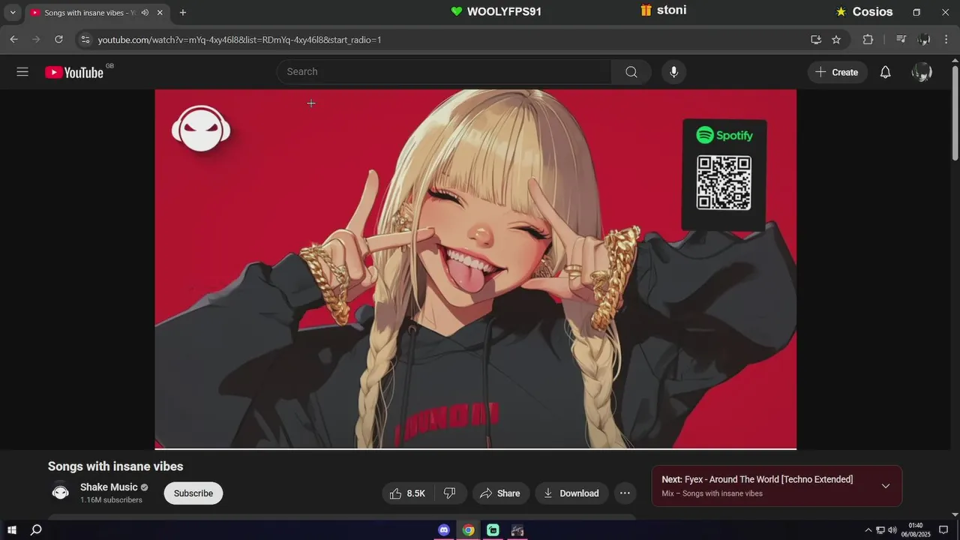Click the pinned teal app on taskbar
Image resolution: width=960 pixels, height=540 pixels.
click(493, 530)
